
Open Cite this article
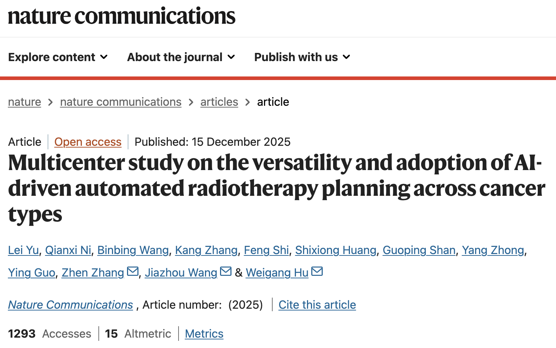tap(317, 305)
